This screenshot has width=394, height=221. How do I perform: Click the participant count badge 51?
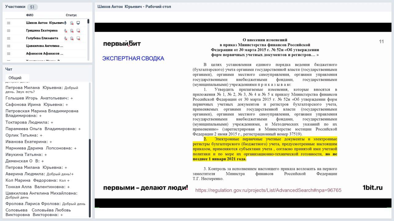(x=32, y=7)
